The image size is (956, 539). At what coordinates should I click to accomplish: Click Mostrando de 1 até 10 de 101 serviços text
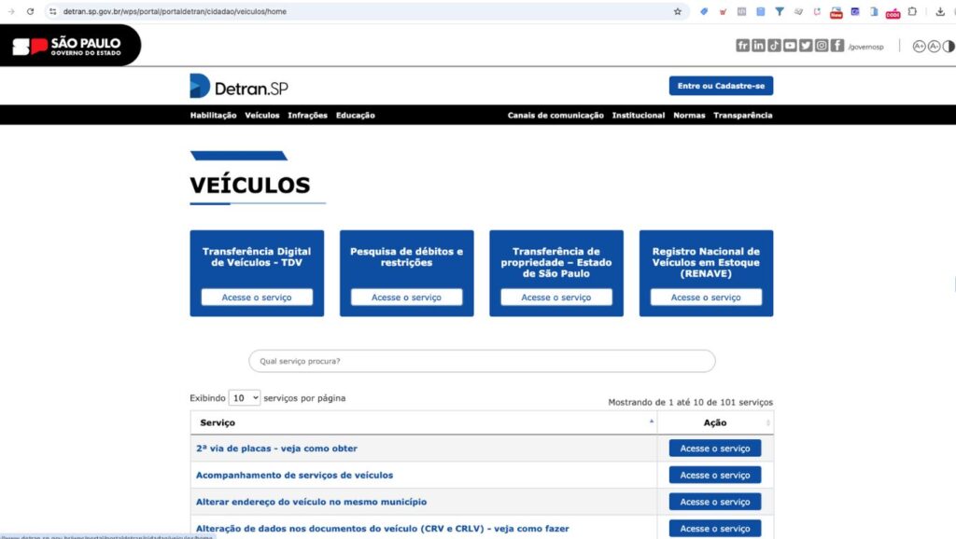click(x=690, y=403)
